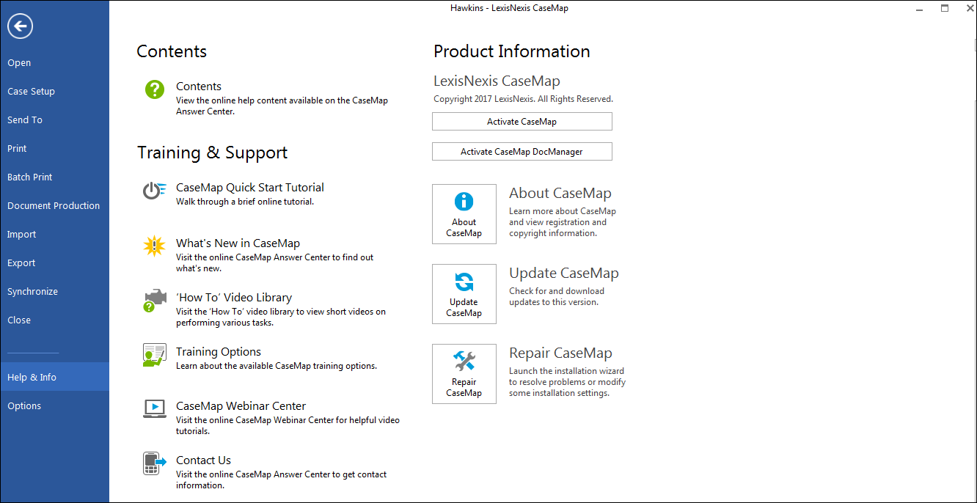Click the 'About CaseMap' label under the info icon
This screenshot has height=503, width=977.
464,228
